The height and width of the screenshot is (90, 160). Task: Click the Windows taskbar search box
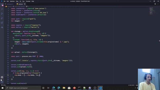23,88
